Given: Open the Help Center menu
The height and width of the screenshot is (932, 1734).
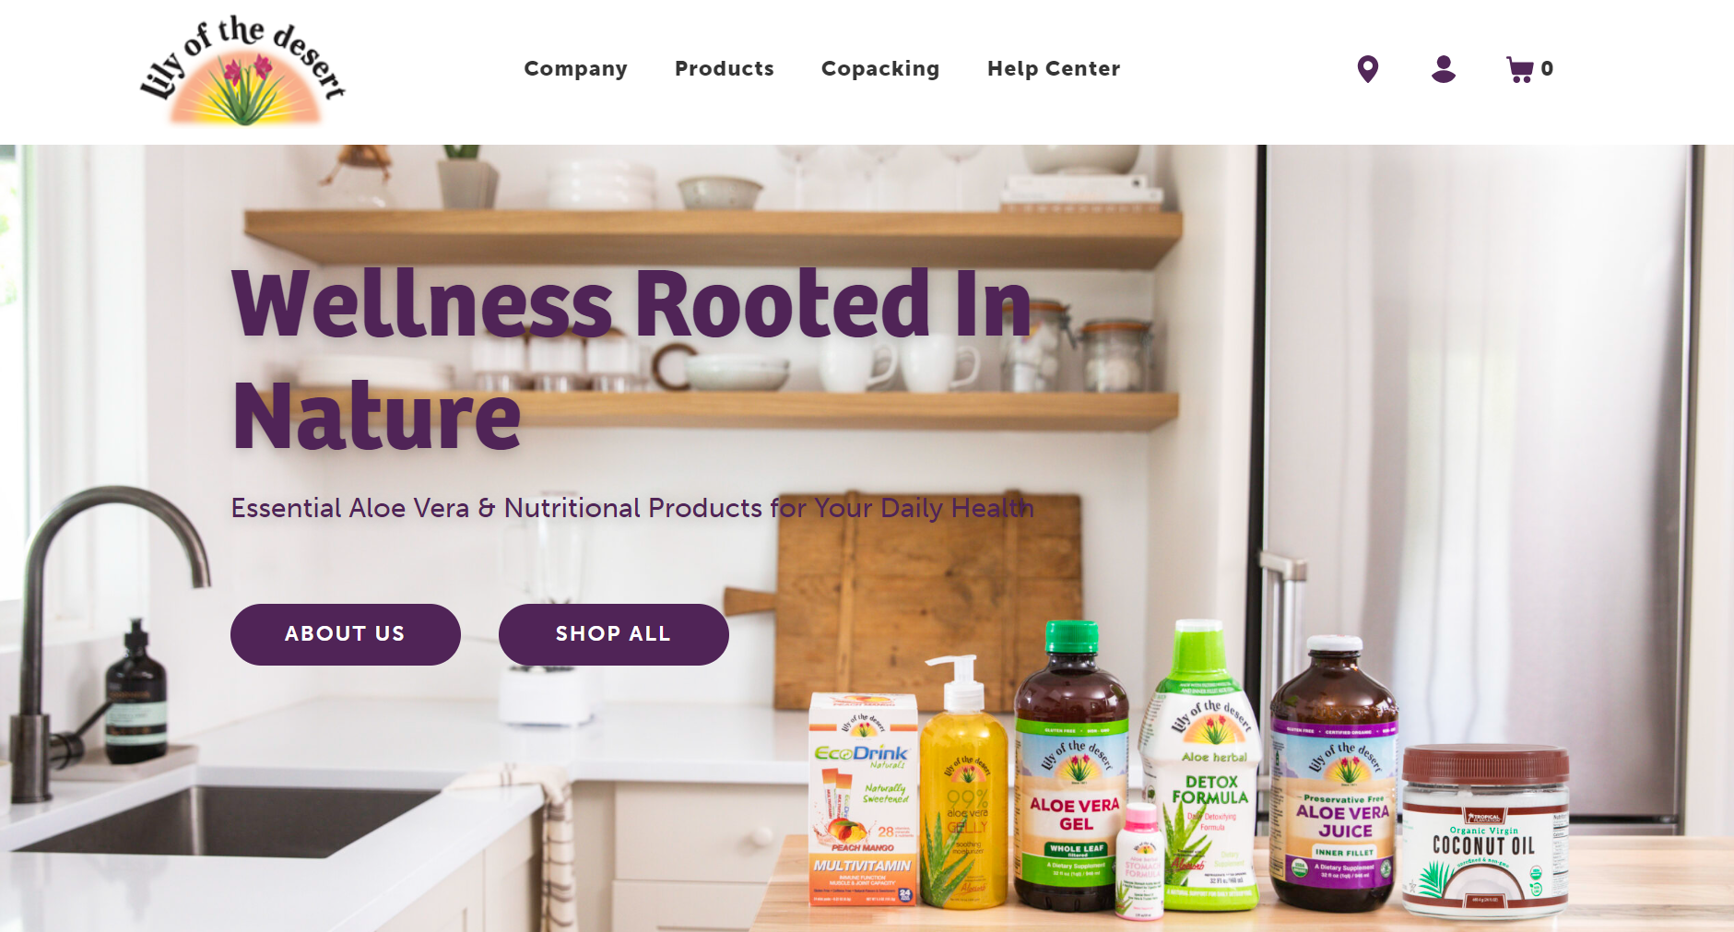Looking at the screenshot, I should 1054,68.
